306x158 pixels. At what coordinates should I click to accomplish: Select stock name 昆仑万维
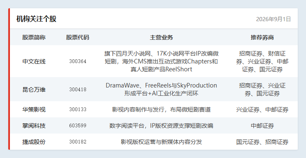pyautogui.click(x=34, y=90)
